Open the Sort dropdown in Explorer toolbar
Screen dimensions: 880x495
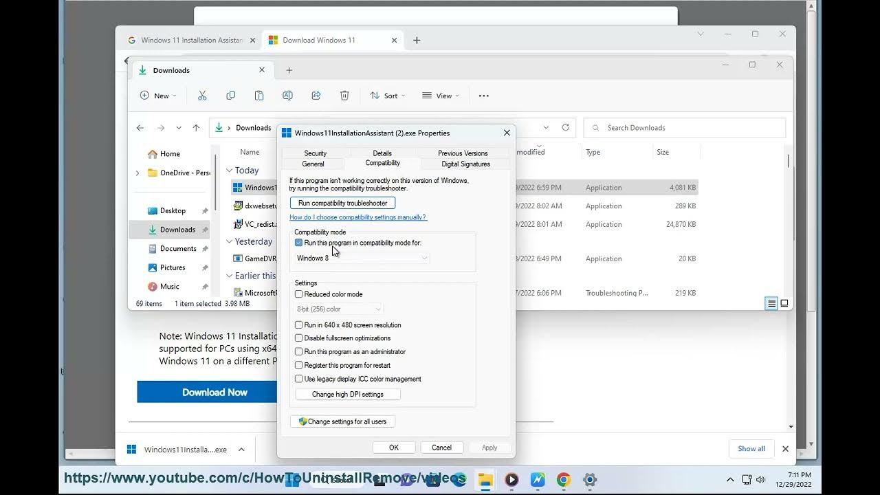[387, 96]
